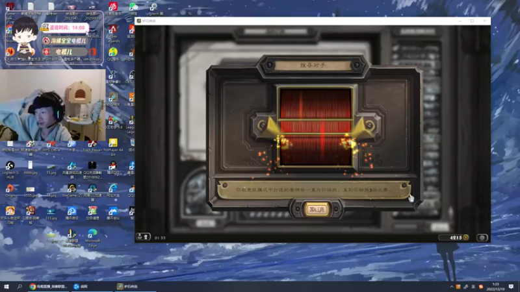
Task: Open the garbage cleanup desktop shortcut
Action: click(92, 213)
